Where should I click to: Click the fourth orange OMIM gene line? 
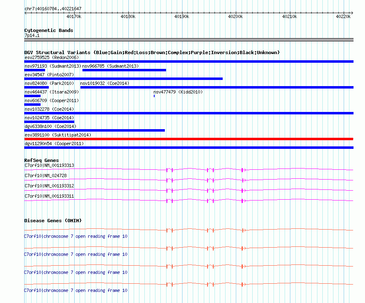[189, 284]
